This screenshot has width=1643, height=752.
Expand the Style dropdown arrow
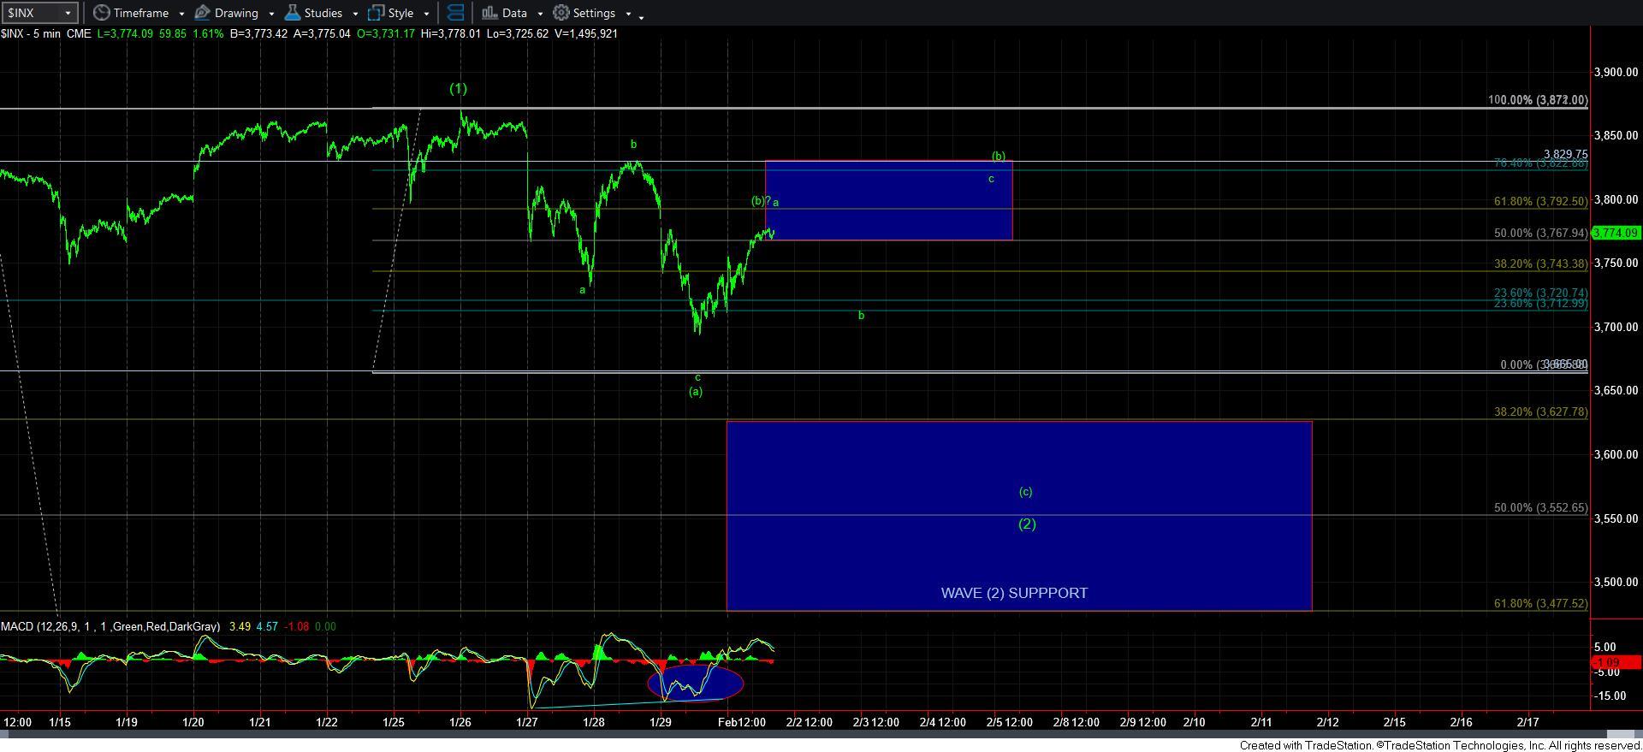click(x=426, y=14)
